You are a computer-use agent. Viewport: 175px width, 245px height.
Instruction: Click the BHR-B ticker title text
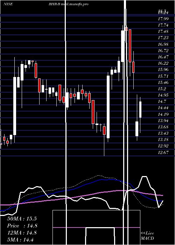(x=54, y=4)
